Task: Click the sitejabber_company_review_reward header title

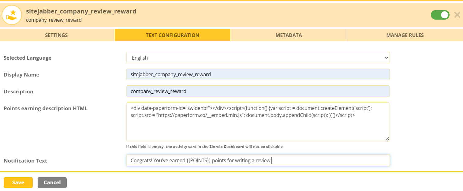Action: tap(81, 12)
